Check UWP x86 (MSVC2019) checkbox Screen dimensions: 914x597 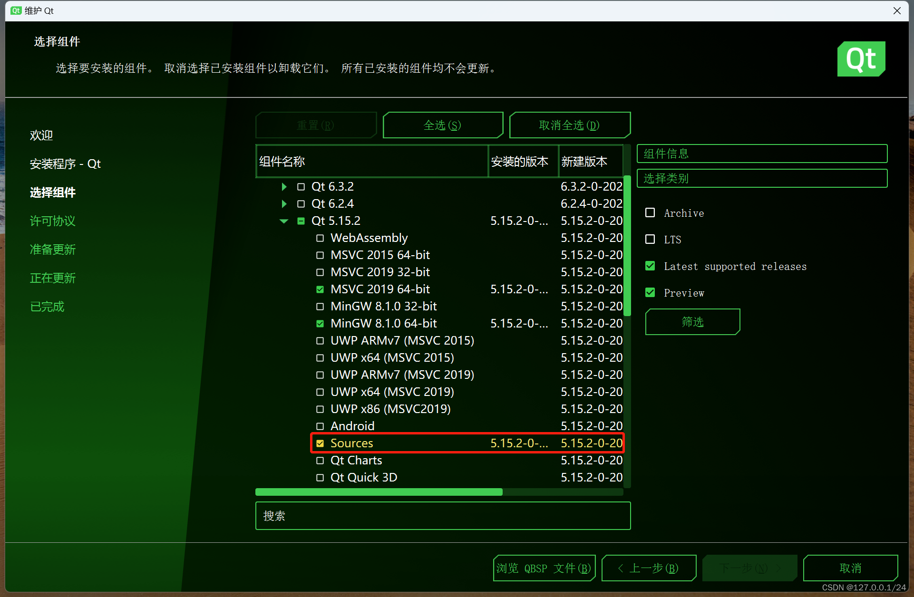coord(320,409)
